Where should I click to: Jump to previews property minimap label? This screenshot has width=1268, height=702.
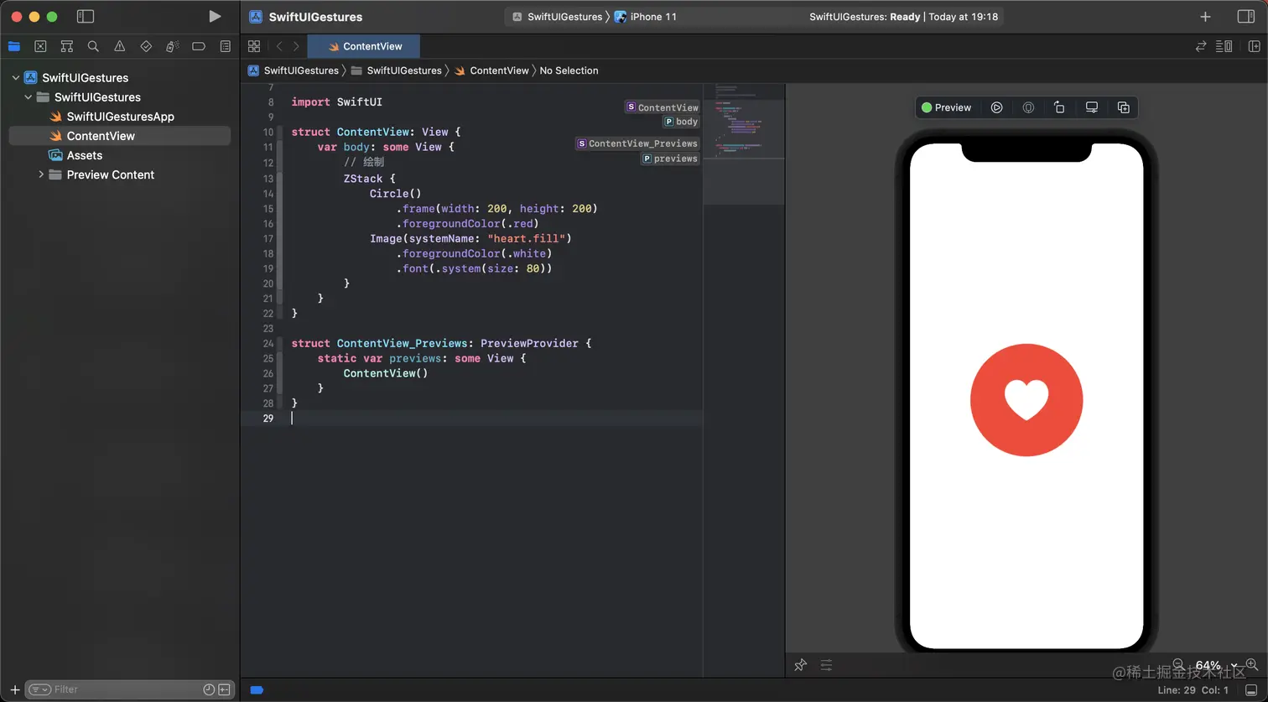point(670,159)
